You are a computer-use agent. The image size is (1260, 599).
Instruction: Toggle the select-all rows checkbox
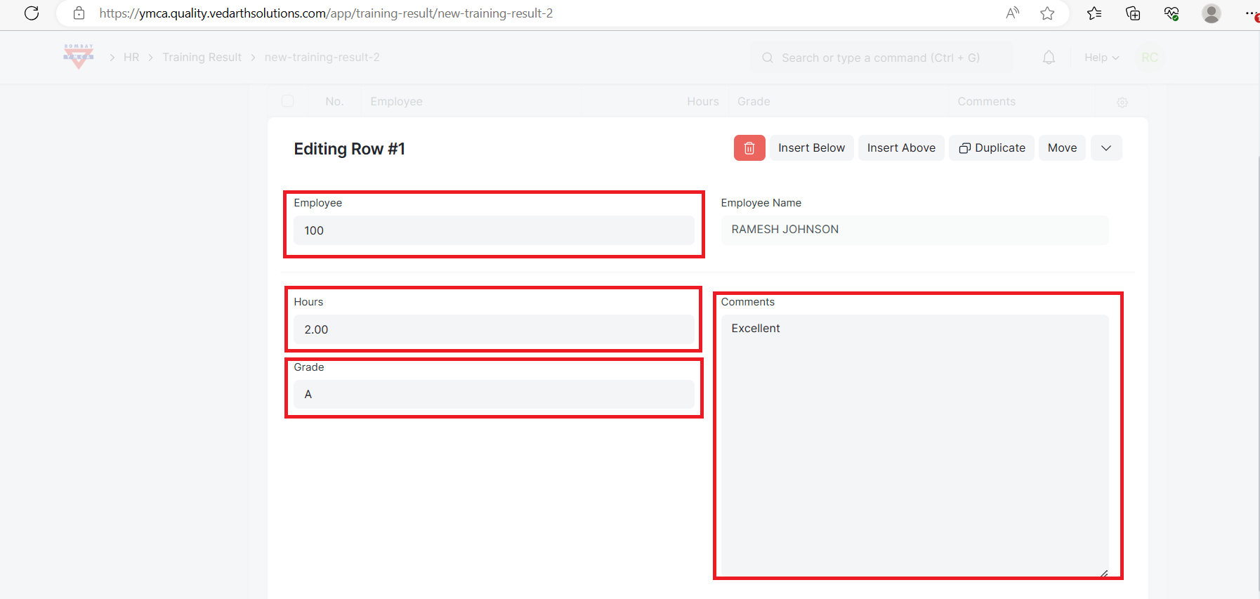(x=288, y=101)
